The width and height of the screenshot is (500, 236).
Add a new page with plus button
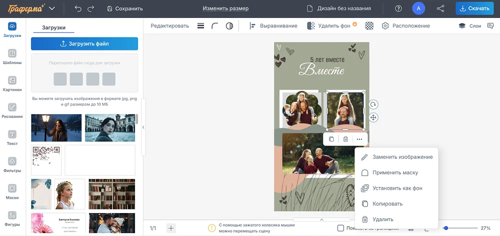(171, 228)
